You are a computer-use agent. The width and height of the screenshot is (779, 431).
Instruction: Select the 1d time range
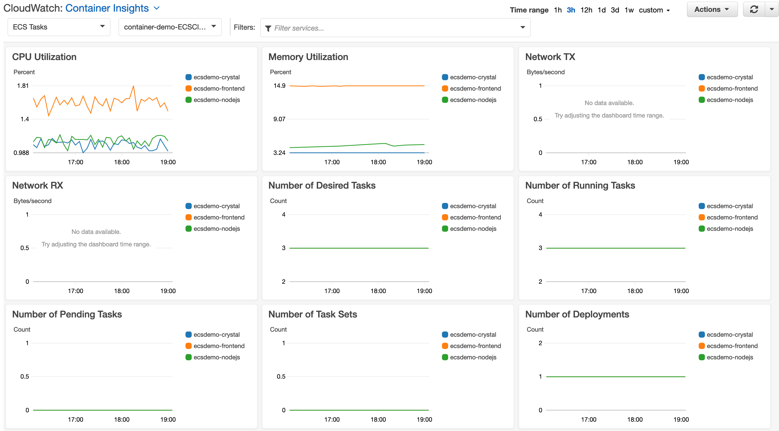pos(602,10)
